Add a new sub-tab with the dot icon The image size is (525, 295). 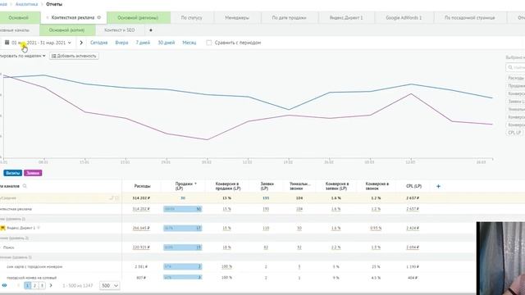[151, 30]
